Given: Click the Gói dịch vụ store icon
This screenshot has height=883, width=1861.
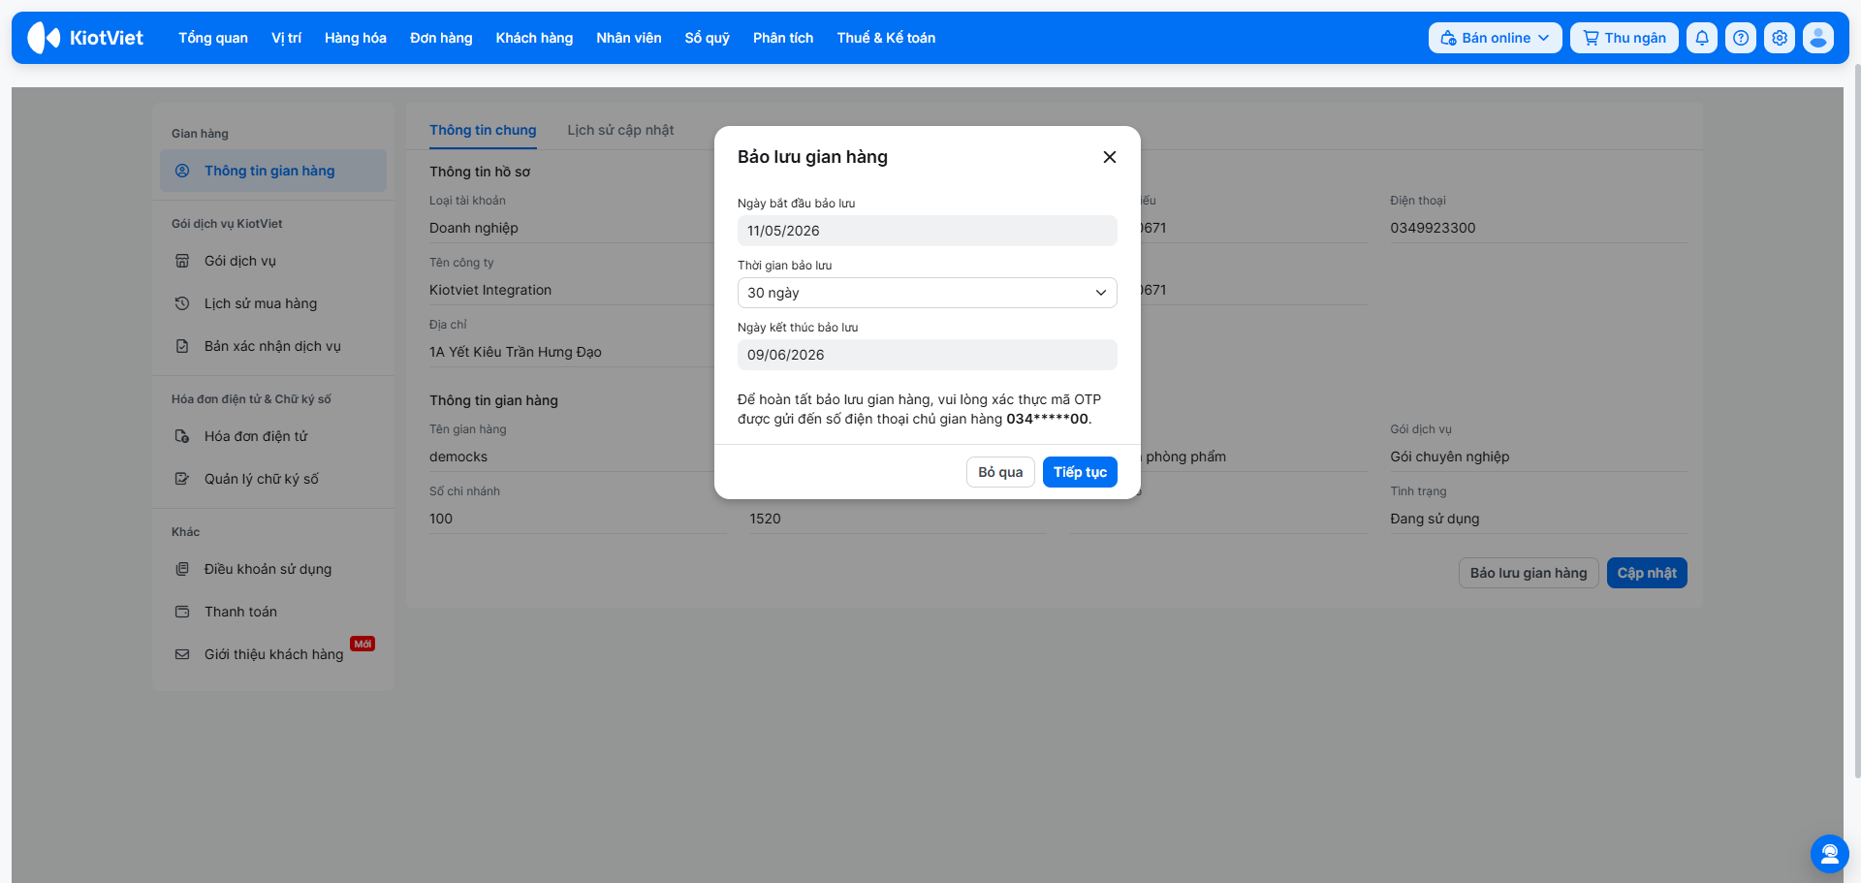Looking at the screenshot, I should [x=182, y=261].
